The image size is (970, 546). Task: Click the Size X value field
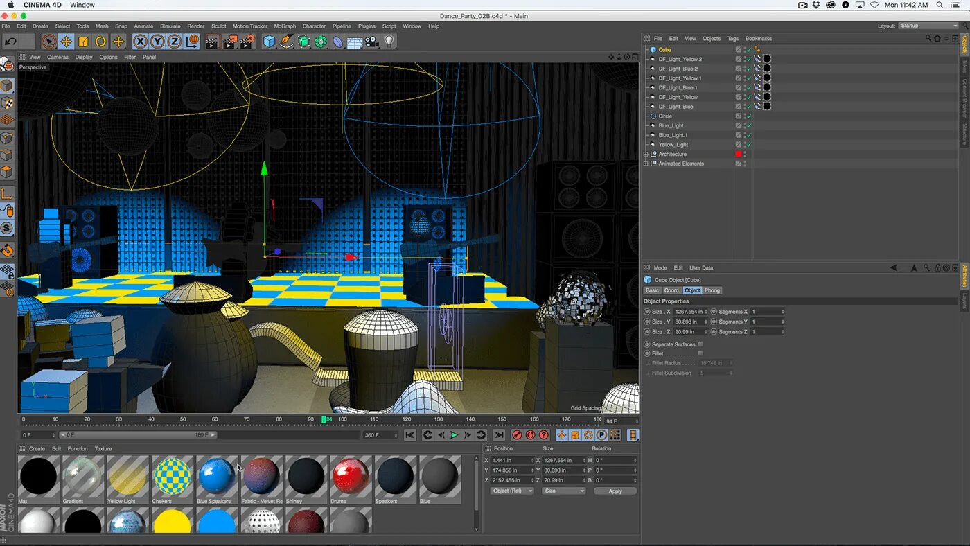pos(689,312)
